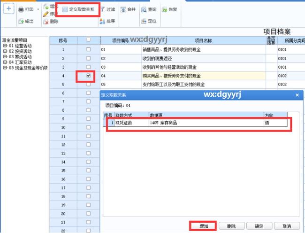Open 定义取数关系 from the toolbar

(80, 9)
